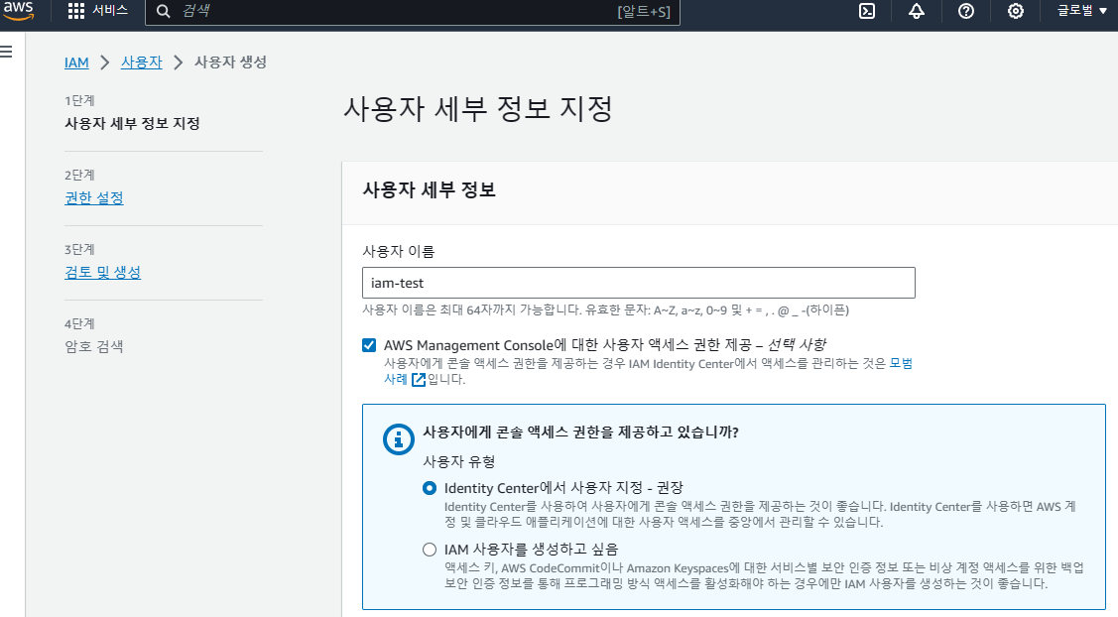Open the notifications bell
This screenshot has width=1118, height=617.
tap(917, 11)
